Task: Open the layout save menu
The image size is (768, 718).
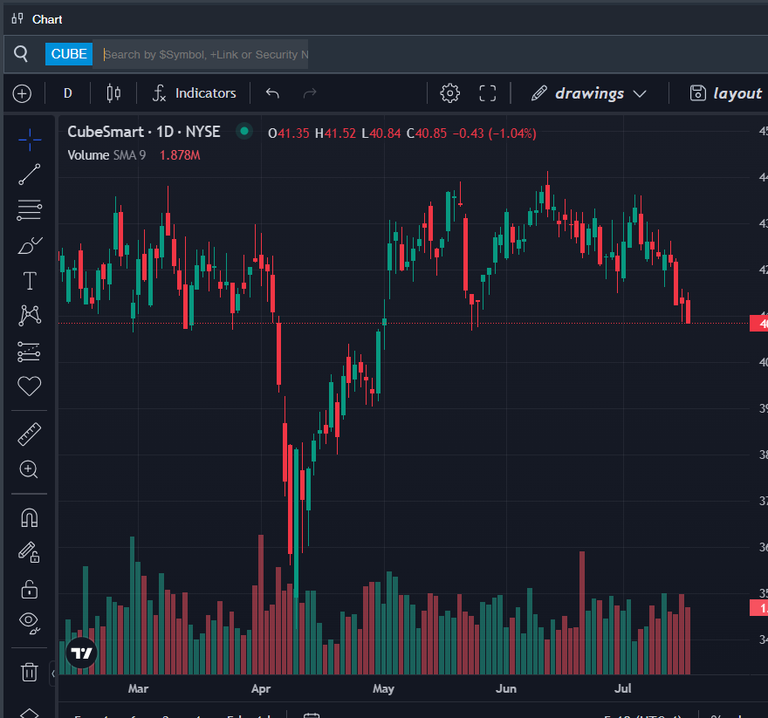Action: pyautogui.click(x=725, y=93)
